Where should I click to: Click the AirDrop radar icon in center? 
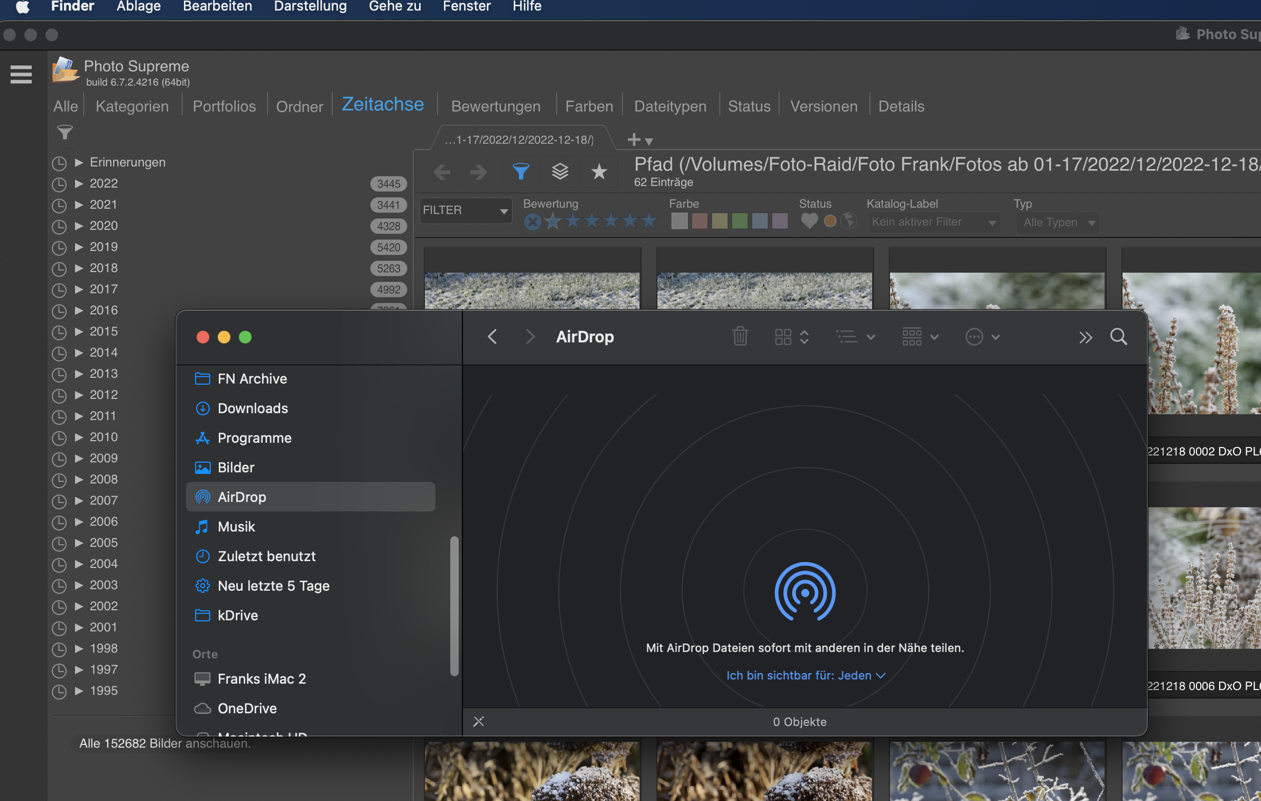[x=805, y=592]
